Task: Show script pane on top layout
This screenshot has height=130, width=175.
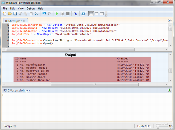Action: pyautogui.click(x=91, y=14)
